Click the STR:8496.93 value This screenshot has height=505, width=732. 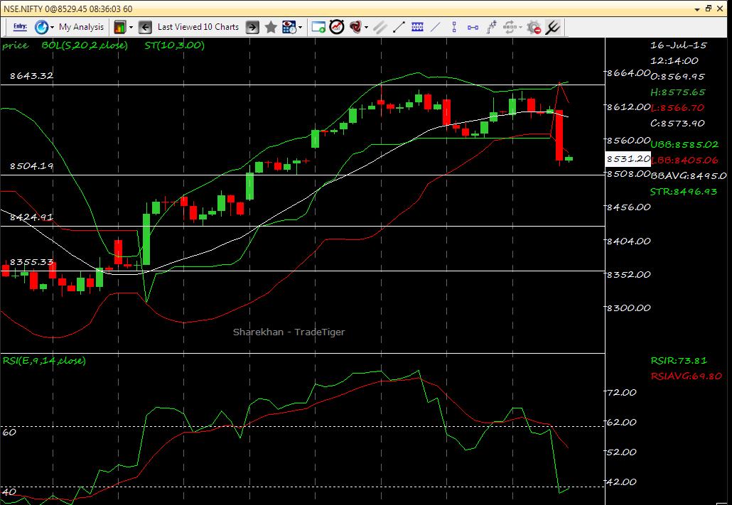(x=684, y=191)
